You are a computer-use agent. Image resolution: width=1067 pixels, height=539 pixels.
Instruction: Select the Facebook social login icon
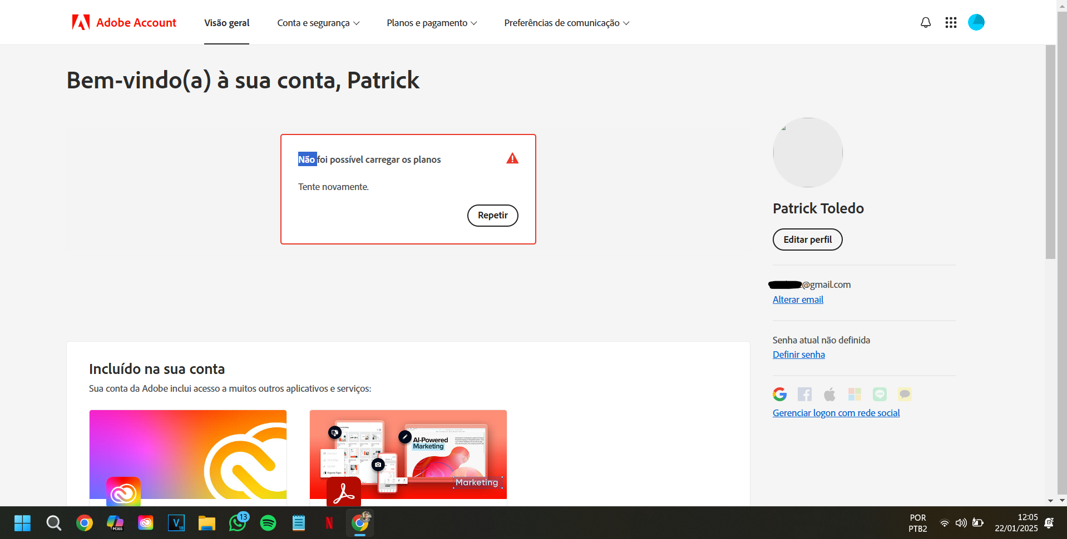804,394
